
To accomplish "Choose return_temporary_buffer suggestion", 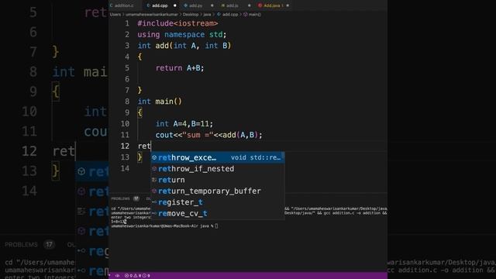I will click(x=218, y=191).
